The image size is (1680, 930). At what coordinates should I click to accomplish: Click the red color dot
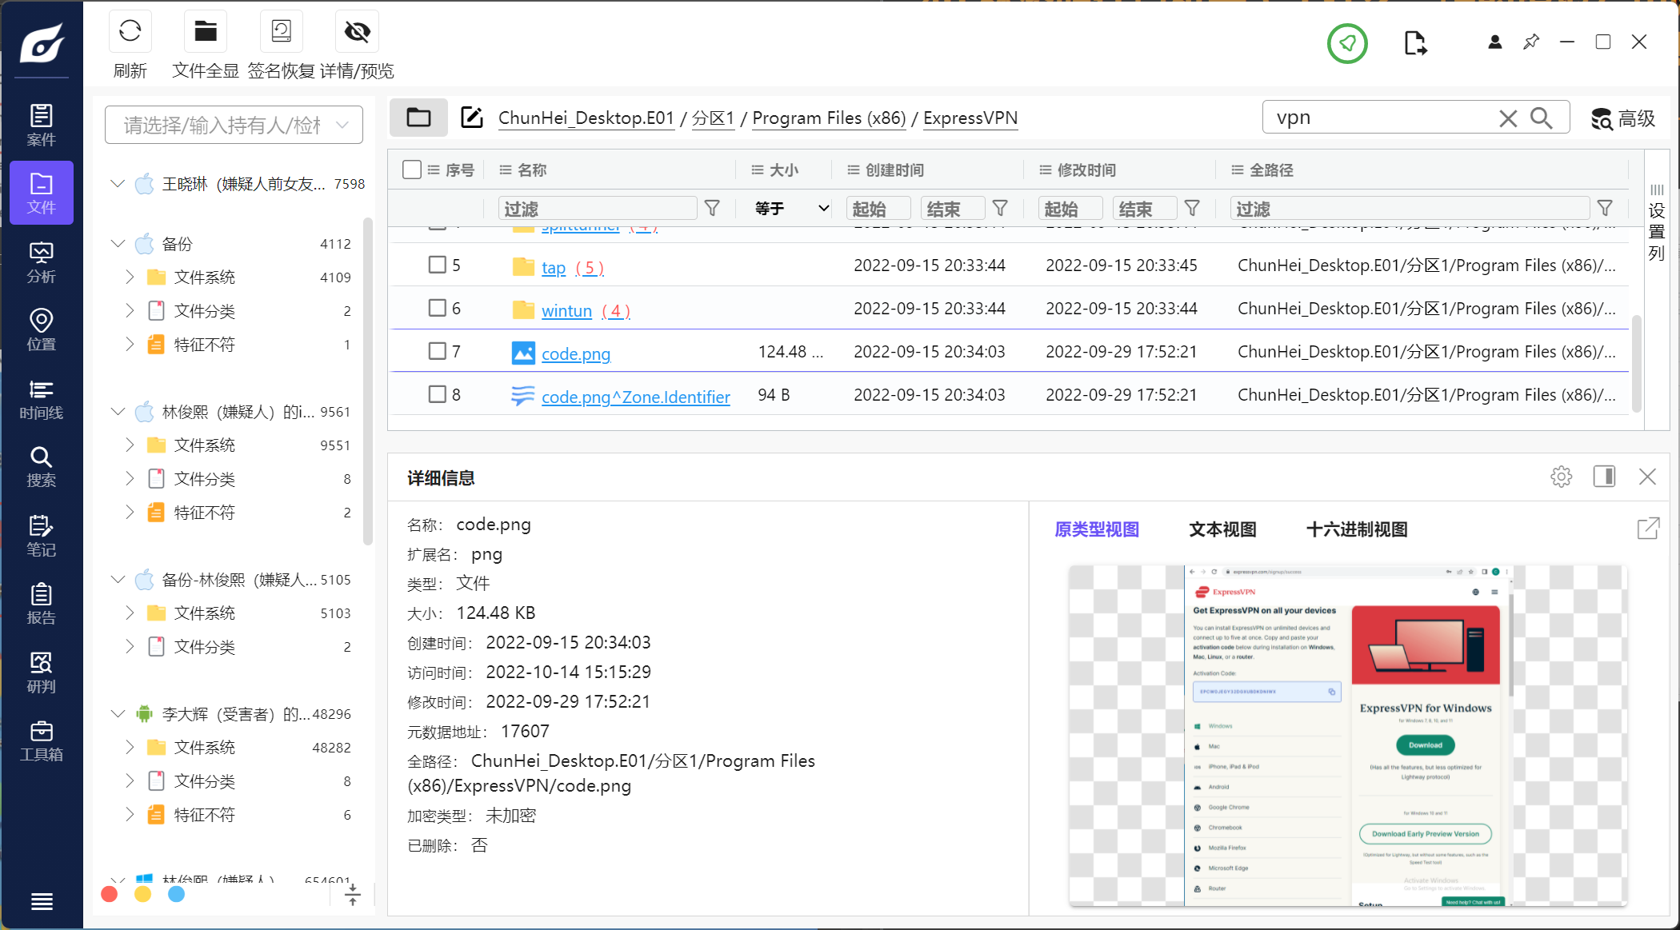point(110,894)
